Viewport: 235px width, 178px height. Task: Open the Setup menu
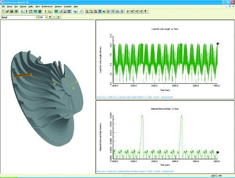click(x=9, y=7)
